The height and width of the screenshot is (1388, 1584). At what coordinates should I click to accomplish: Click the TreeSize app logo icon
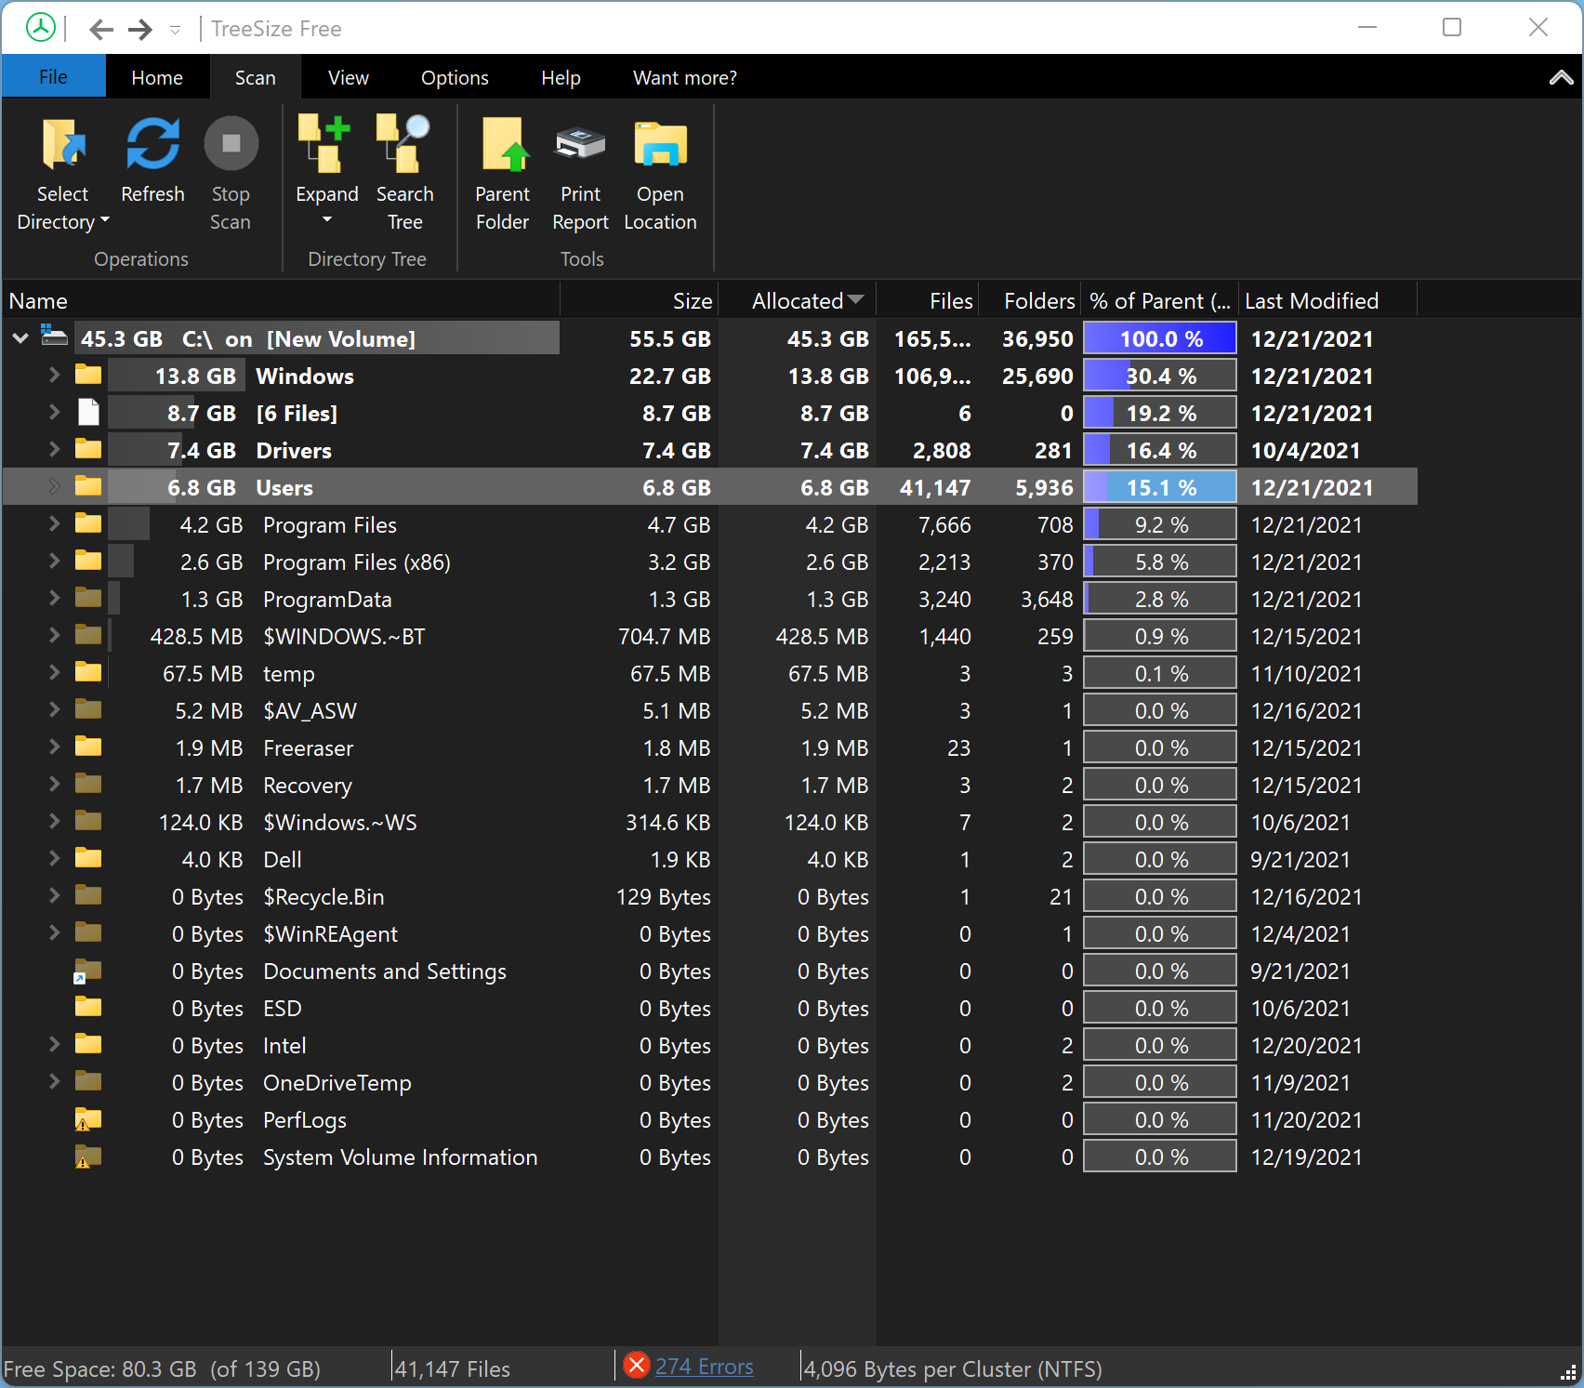click(41, 28)
